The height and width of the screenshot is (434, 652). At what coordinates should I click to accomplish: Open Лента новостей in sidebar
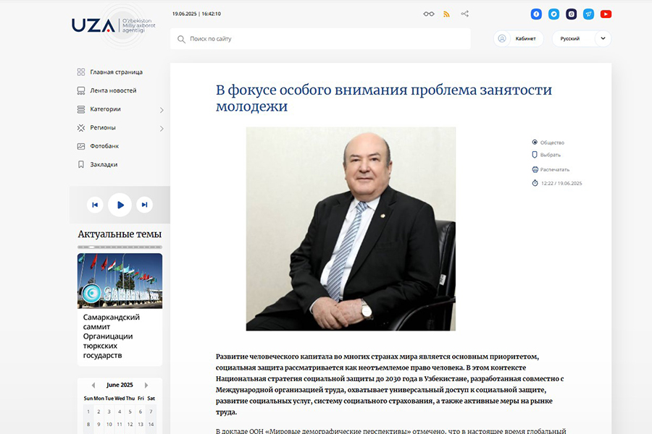tap(113, 90)
